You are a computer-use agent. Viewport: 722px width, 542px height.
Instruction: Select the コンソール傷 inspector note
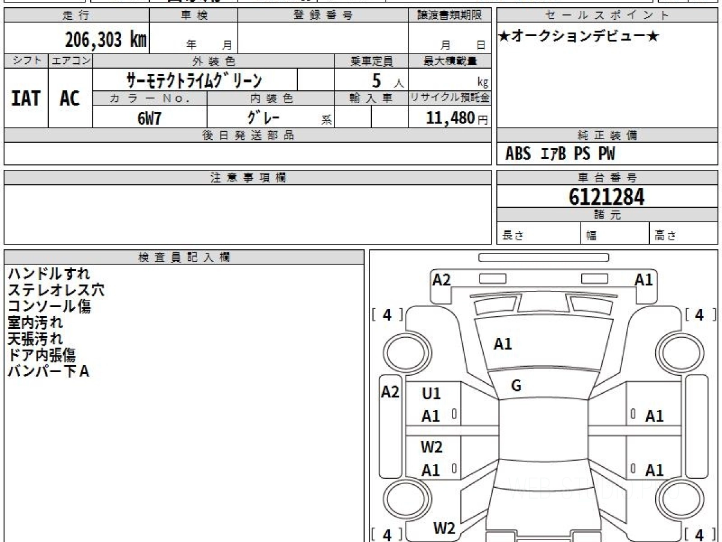(49, 307)
